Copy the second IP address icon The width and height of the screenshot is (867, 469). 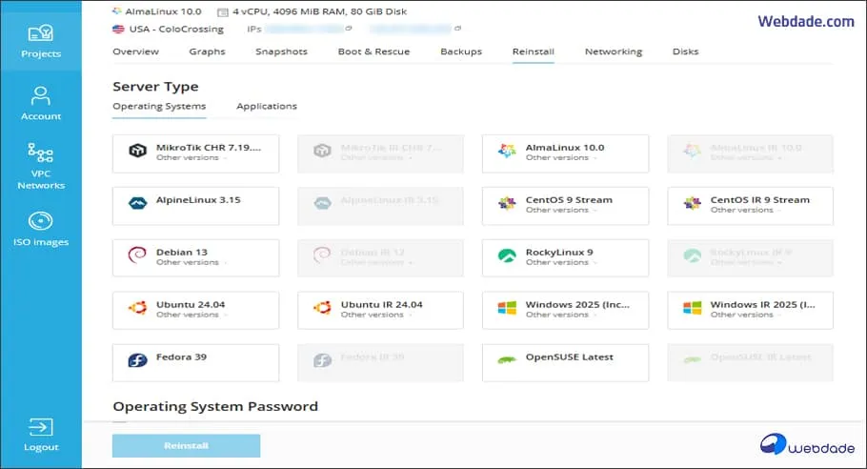pos(457,29)
